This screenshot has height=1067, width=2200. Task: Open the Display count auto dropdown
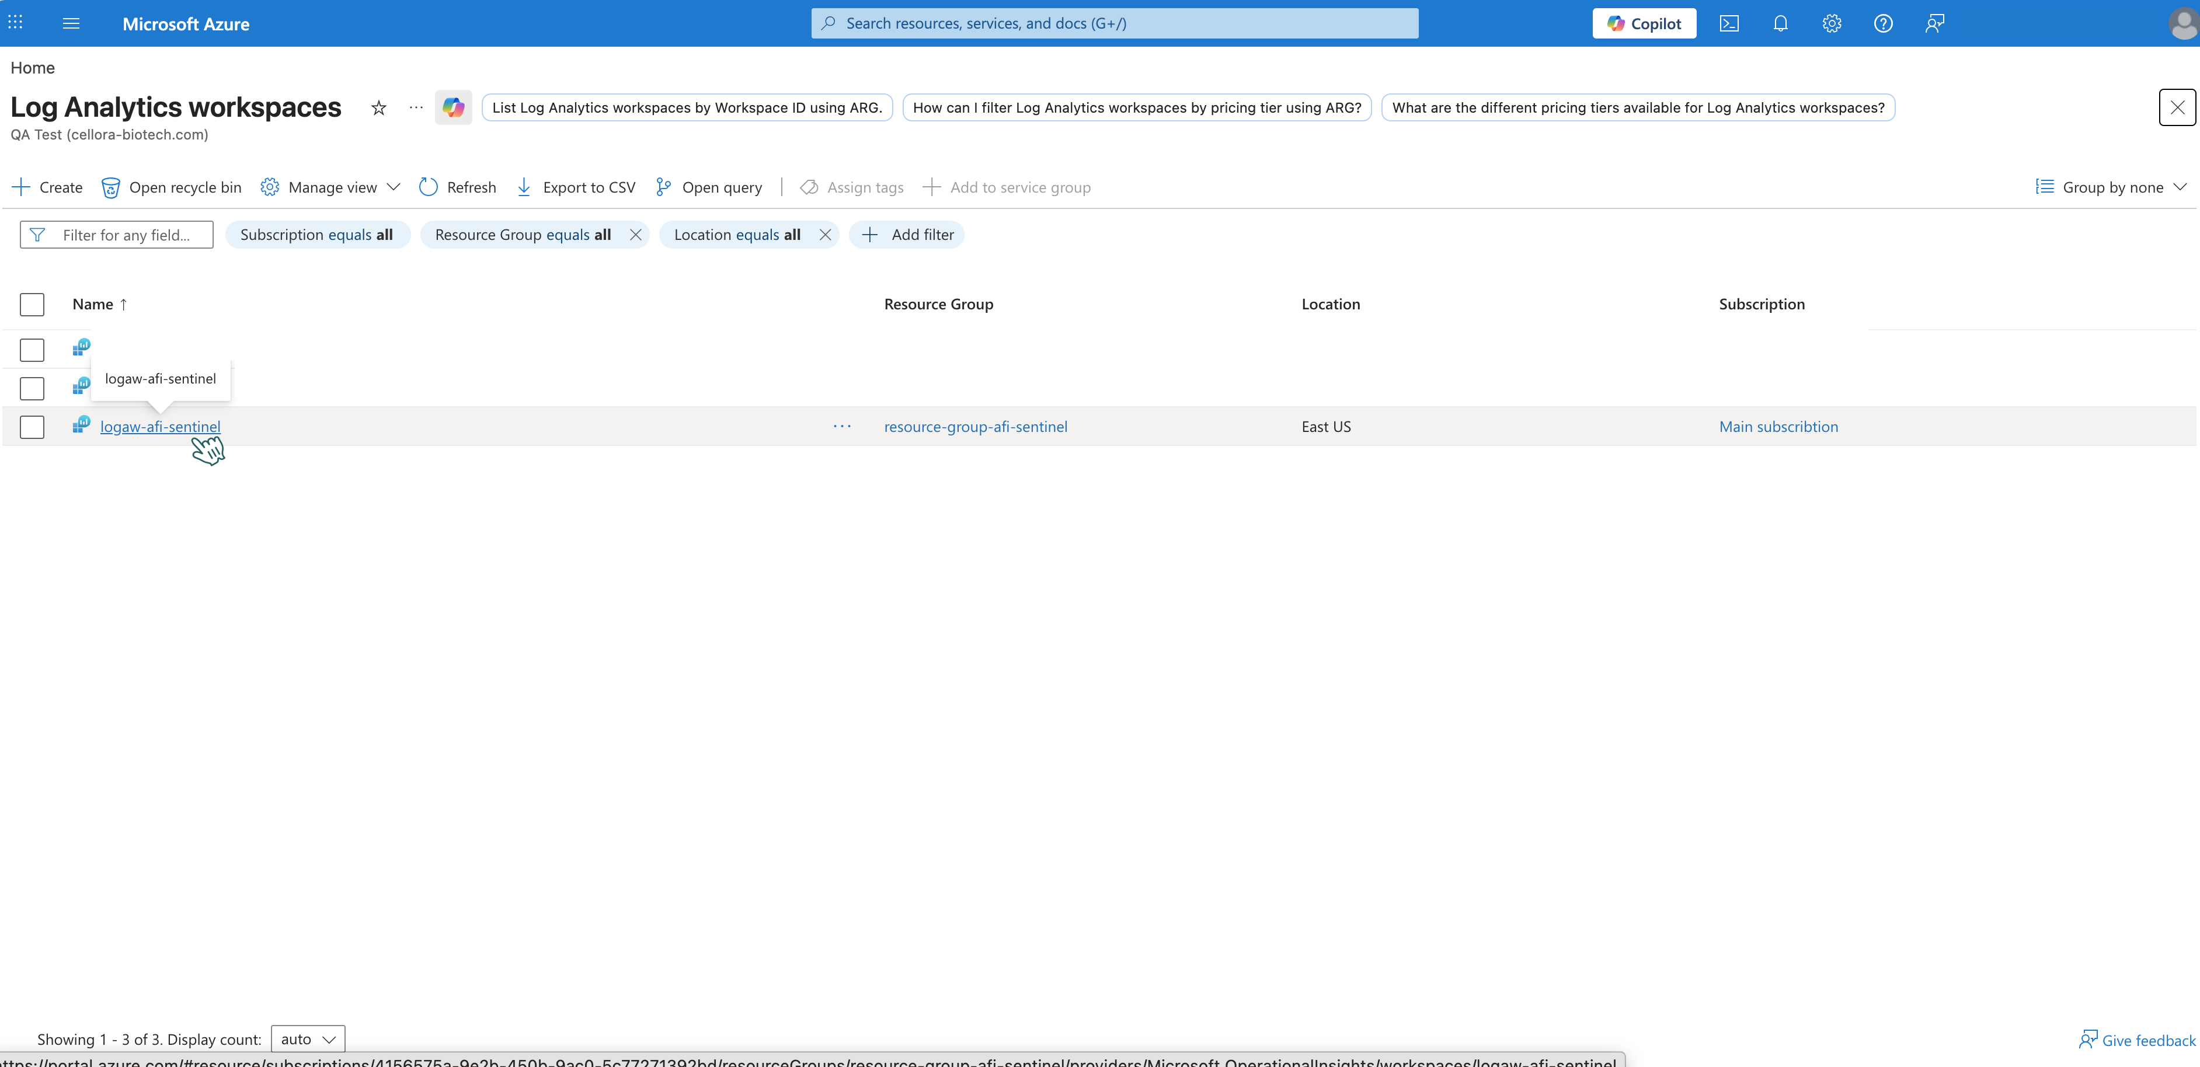coord(308,1039)
